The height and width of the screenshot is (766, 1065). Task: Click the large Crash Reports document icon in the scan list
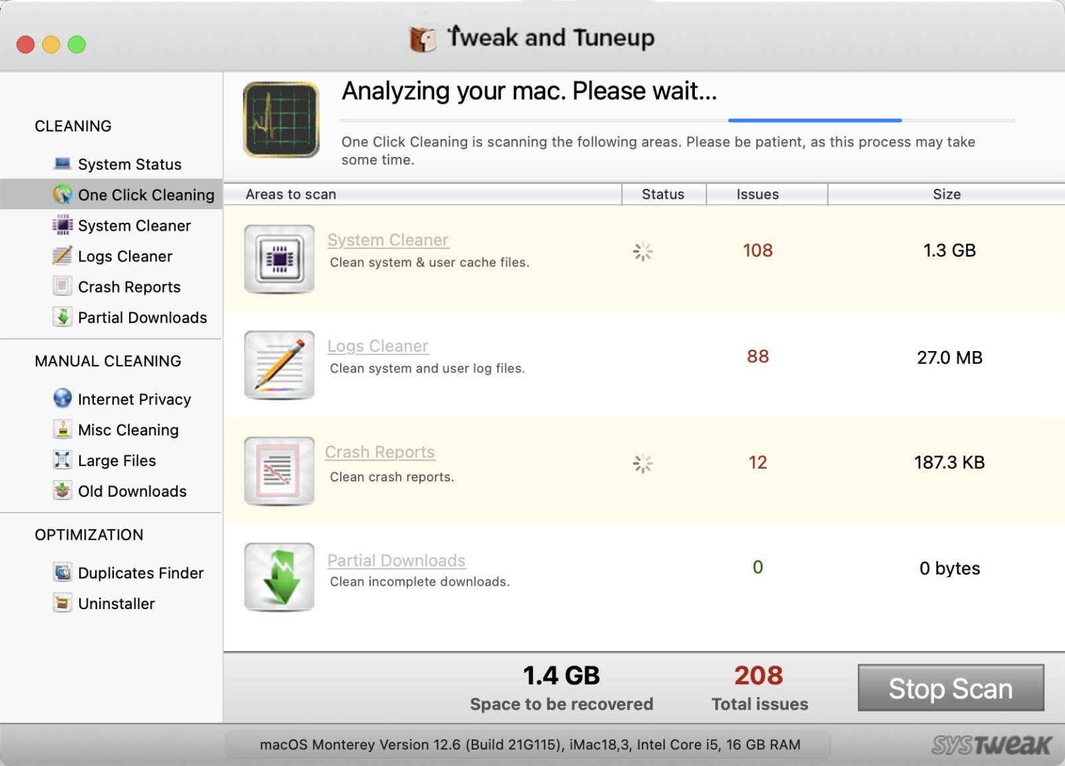[x=280, y=471]
